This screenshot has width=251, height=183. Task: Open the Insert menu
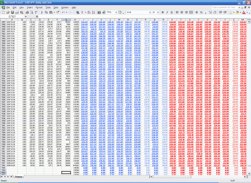tap(30, 8)
